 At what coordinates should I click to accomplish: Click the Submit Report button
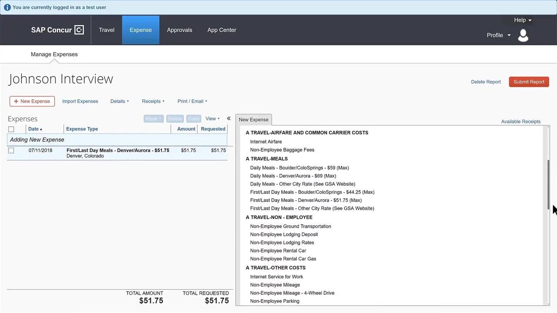click(x=529, y=82)
